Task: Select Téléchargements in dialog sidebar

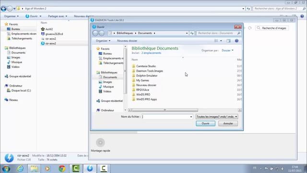Action: (111, 63)
